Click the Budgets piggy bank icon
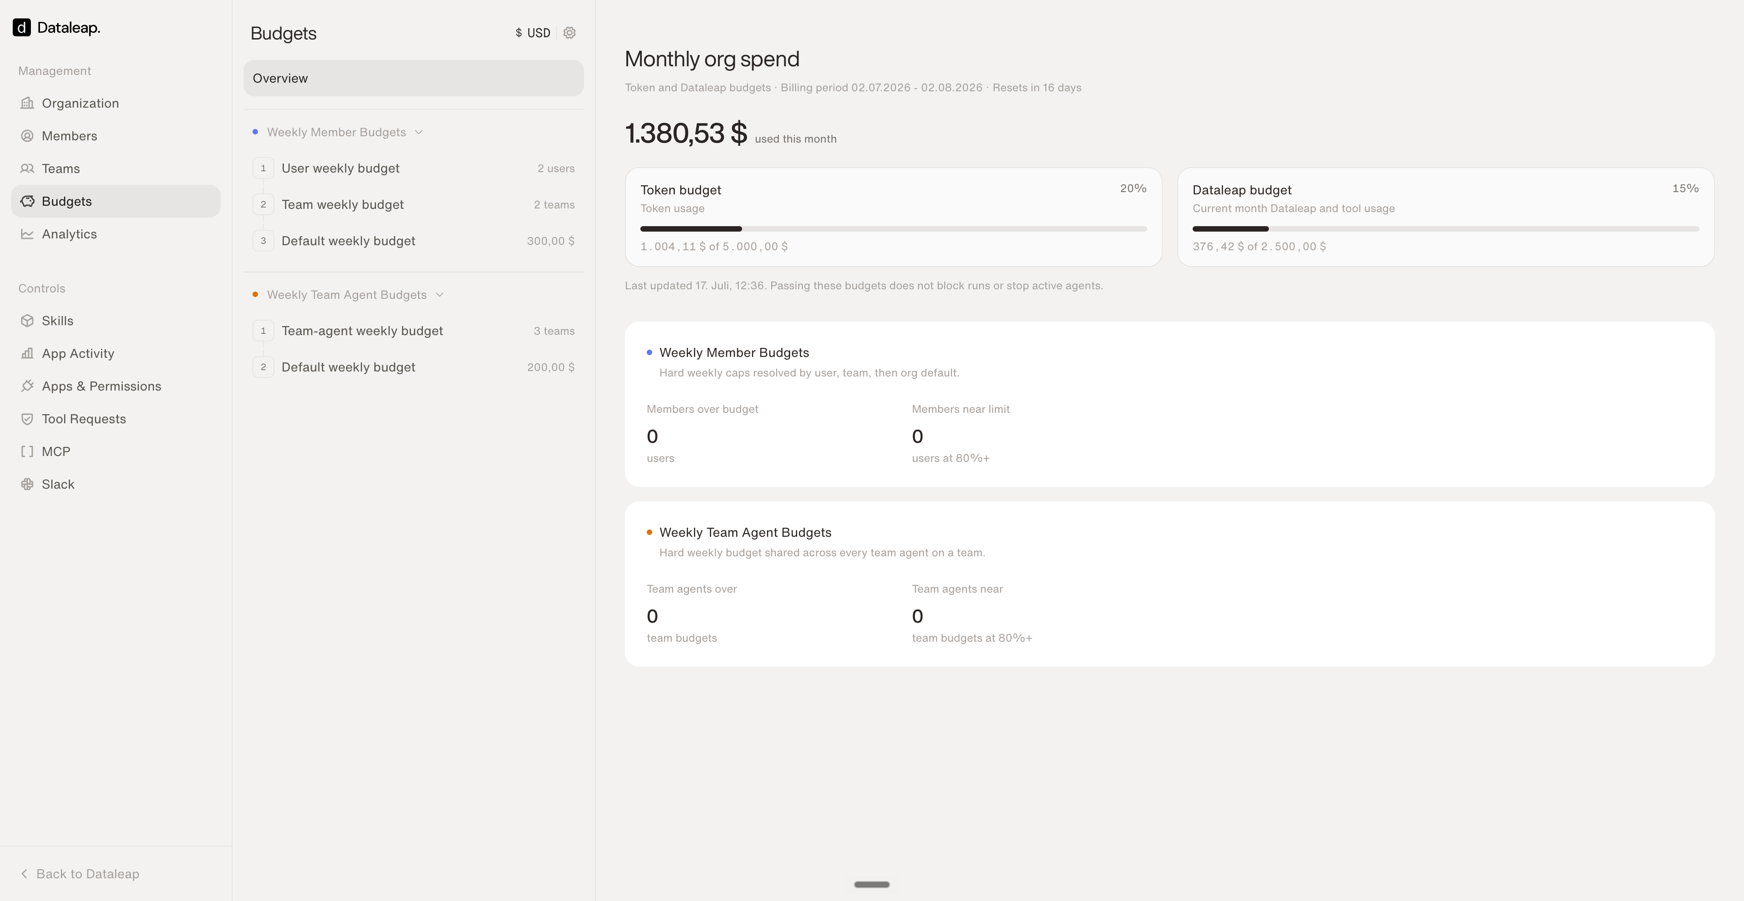The image size is (1744, 901). pyautogui.click(x=27, y=201)
